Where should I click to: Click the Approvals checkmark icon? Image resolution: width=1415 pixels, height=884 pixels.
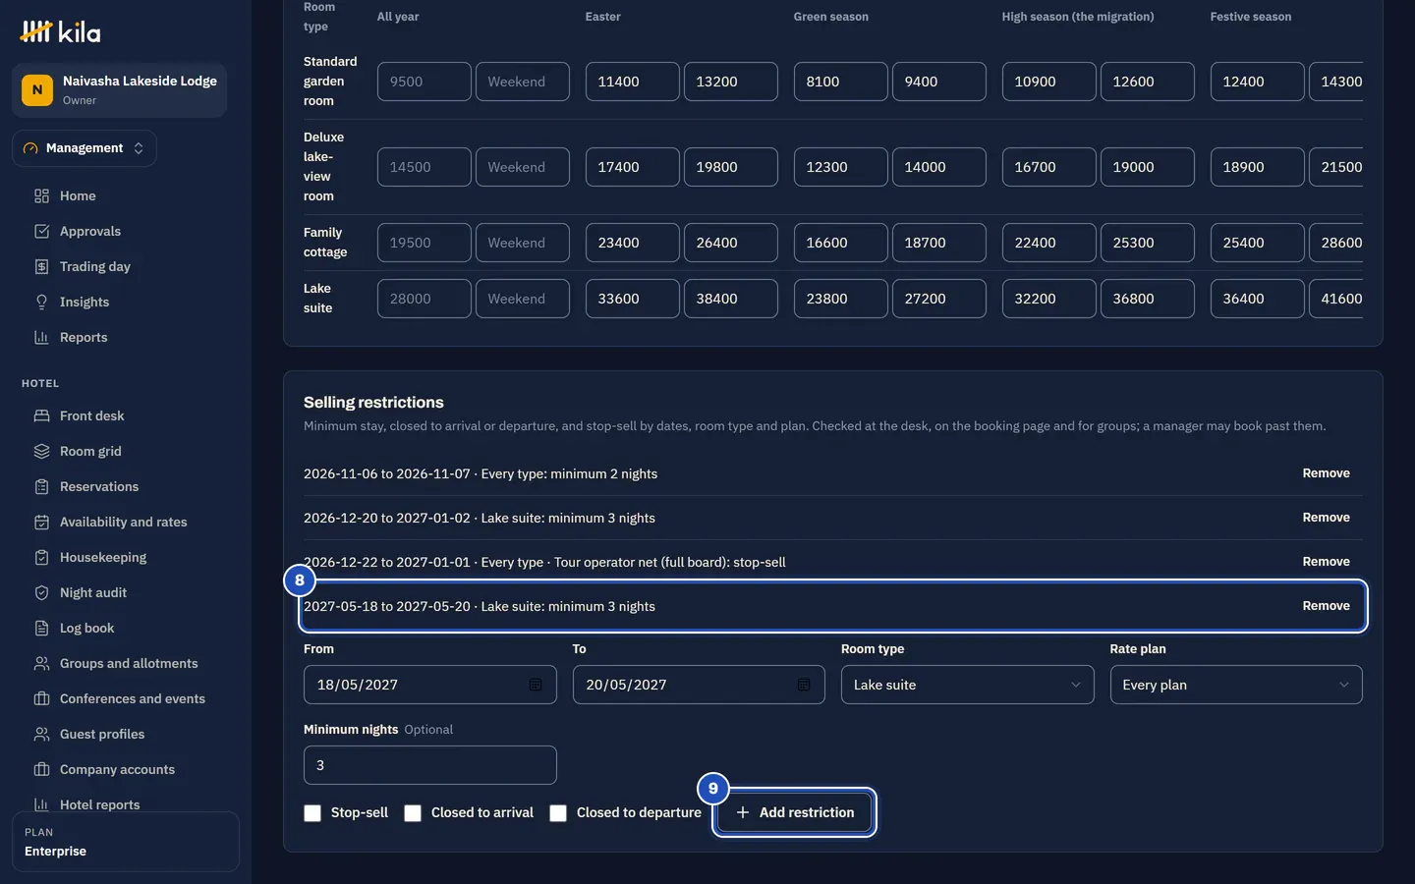[41, 231]
